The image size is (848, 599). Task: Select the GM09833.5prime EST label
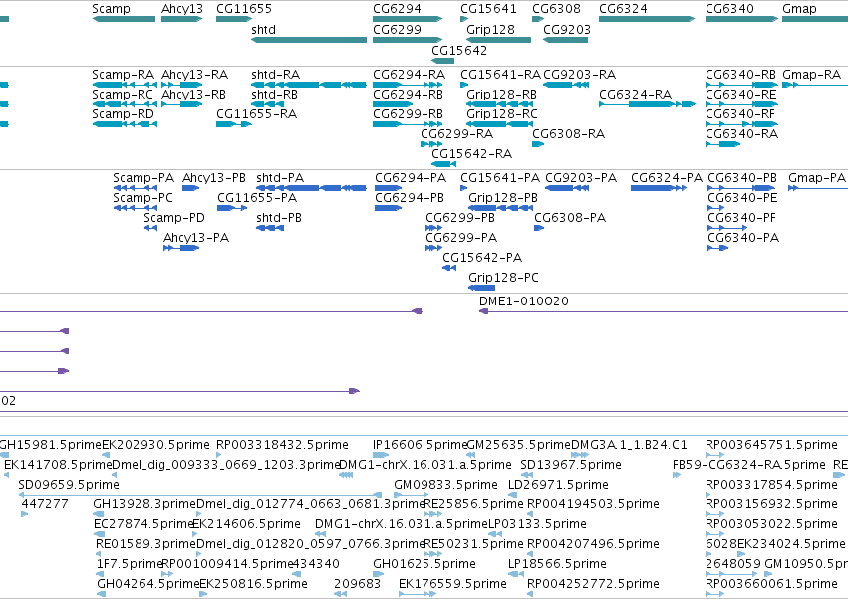445,485
